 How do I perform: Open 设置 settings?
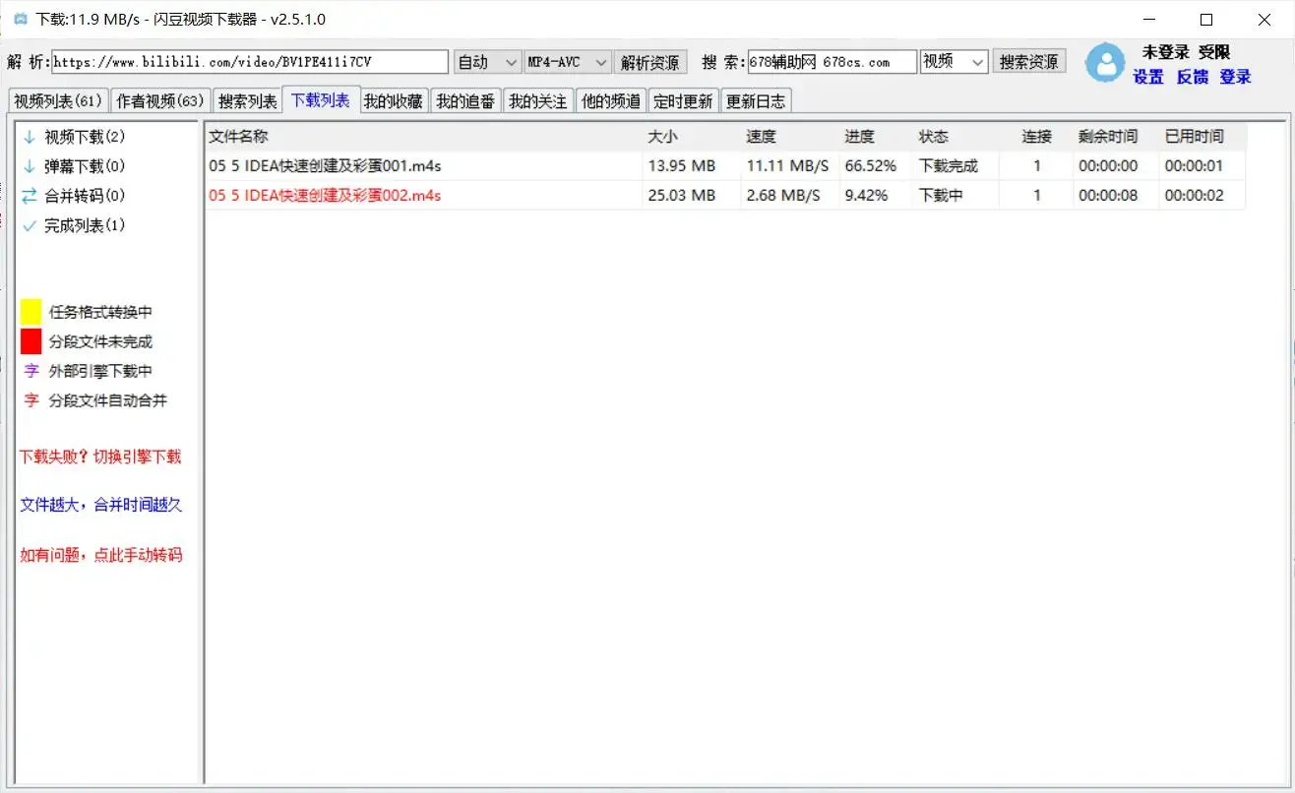[1148, 77]
